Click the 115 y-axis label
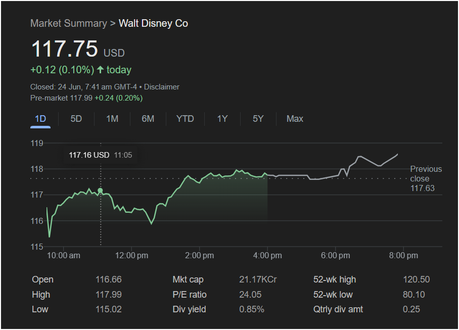This screenshot has height=330, width=459. [37, 247]
